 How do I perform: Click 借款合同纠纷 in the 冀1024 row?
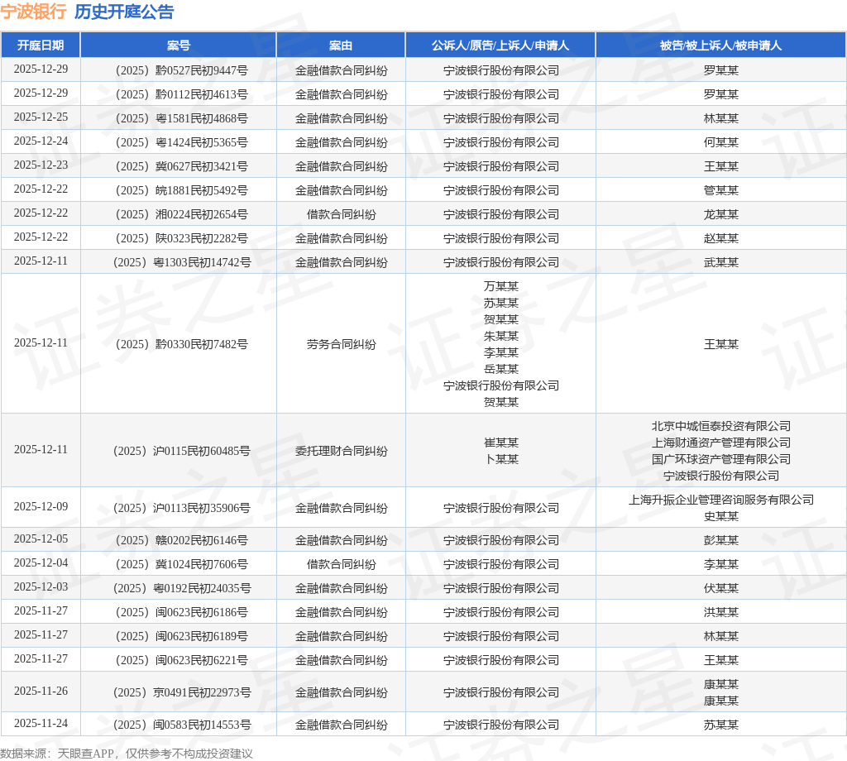tap(341, 564)
